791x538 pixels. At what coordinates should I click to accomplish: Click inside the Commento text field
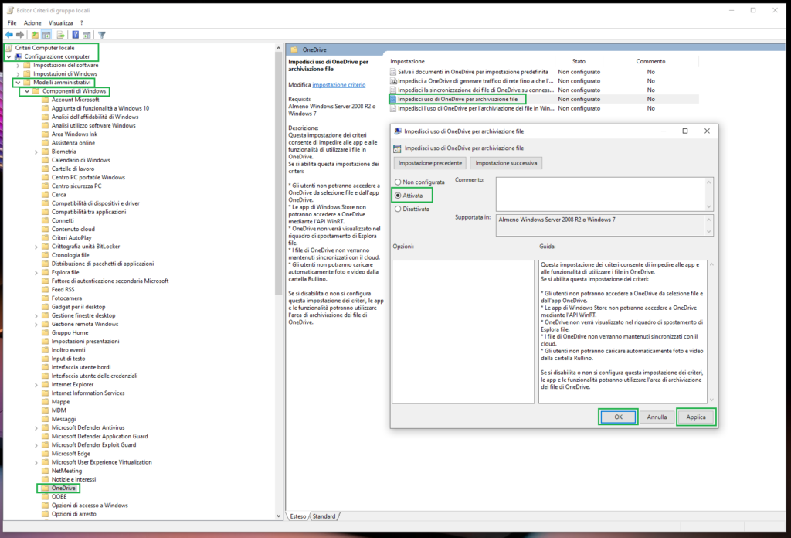[601, 194]
